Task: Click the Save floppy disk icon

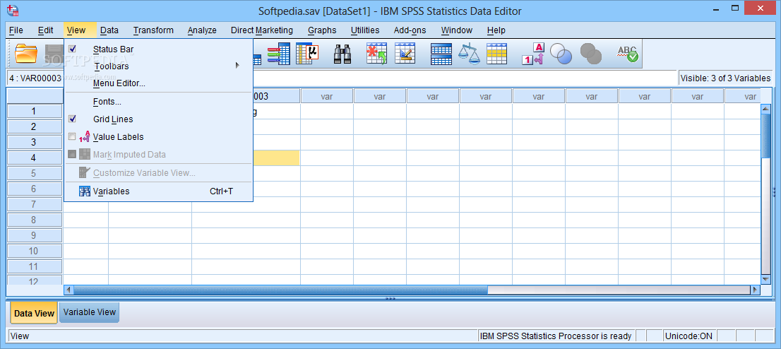Action: point(54,54)
